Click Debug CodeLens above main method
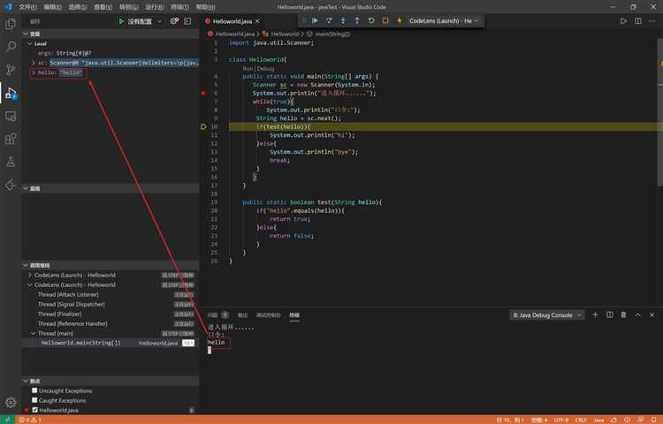This screenshot has height=424, width=663. (265, 68)
